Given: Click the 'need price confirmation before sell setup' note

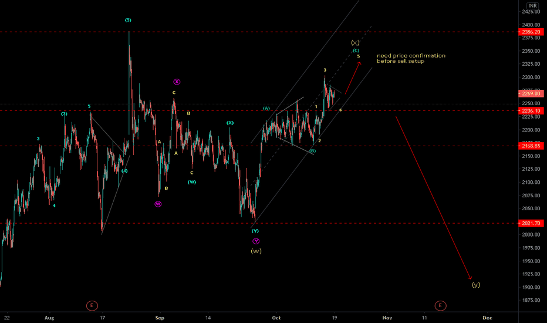Looking at the screenshot, I should coord(411,58).
